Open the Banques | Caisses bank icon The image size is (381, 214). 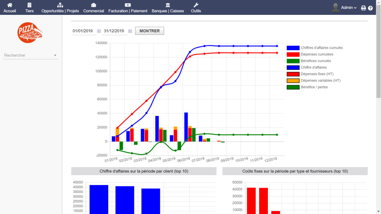tap(168, 5)
